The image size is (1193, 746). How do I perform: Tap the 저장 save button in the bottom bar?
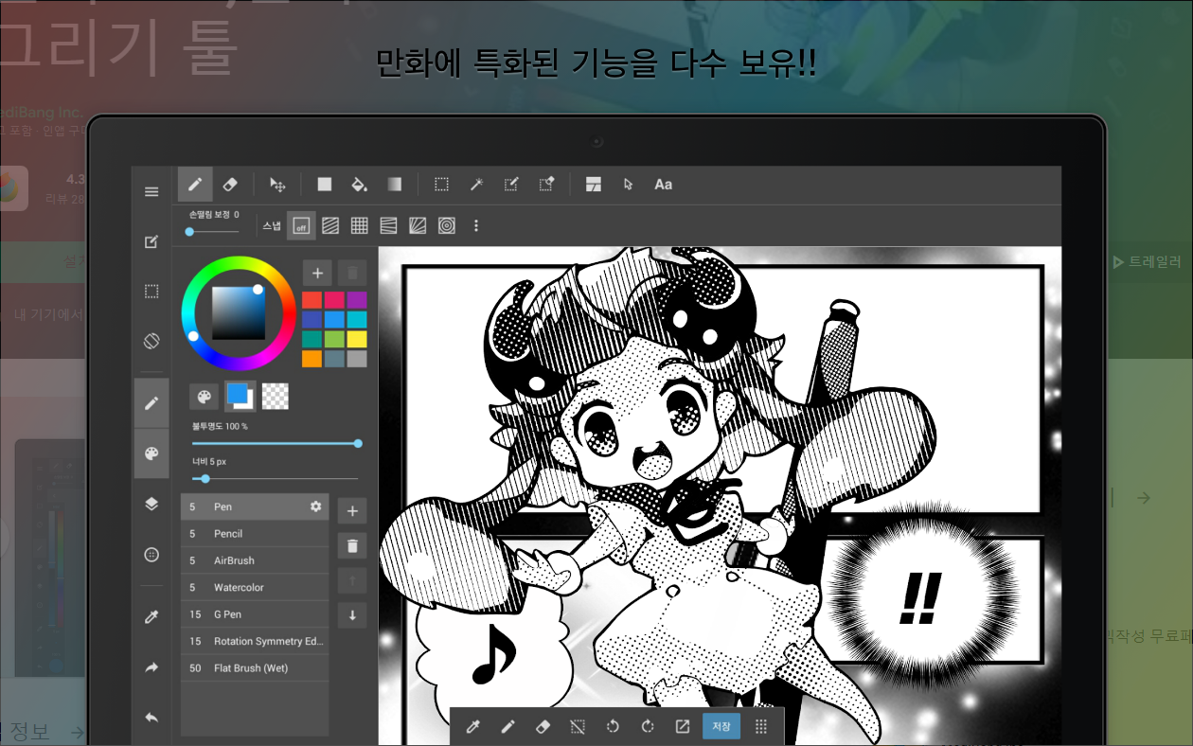click(721, 726)
